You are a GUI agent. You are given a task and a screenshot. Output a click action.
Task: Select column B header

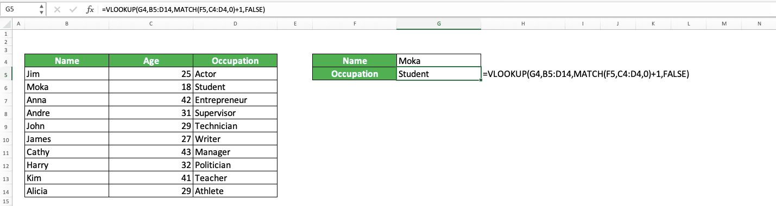coord(67,24)
